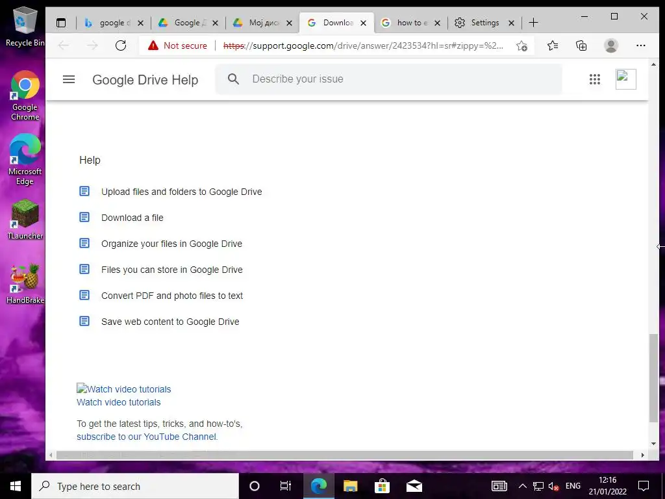Select the TLauncher desktop icon
Viewport: 665px width, 499px height.
[25, 220]
